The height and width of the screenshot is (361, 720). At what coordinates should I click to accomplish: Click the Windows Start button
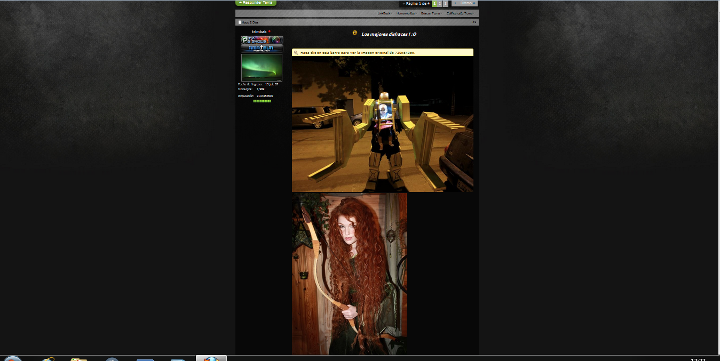pos(12,358)
